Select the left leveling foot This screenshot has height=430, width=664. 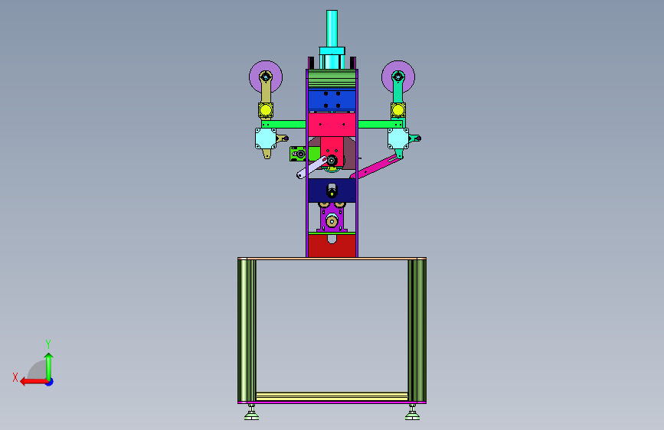click(x=251, y=412)
